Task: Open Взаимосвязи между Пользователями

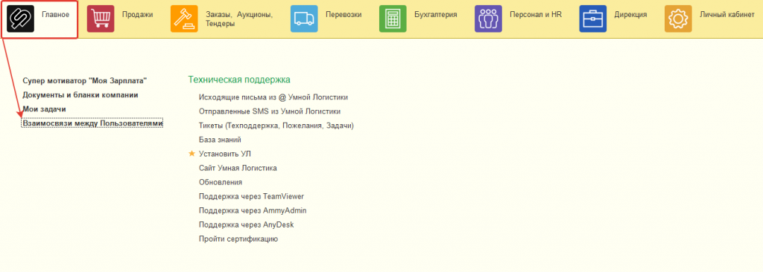Action: (92, 123)
